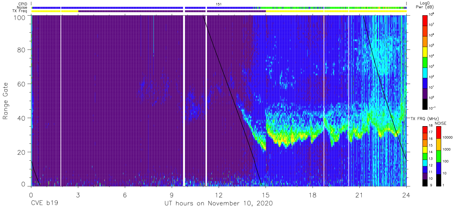Select the orange noise swatch between 1000 and 10000

click(x=438, y=144)
